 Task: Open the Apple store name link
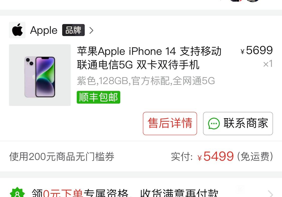tap(44, 30)
